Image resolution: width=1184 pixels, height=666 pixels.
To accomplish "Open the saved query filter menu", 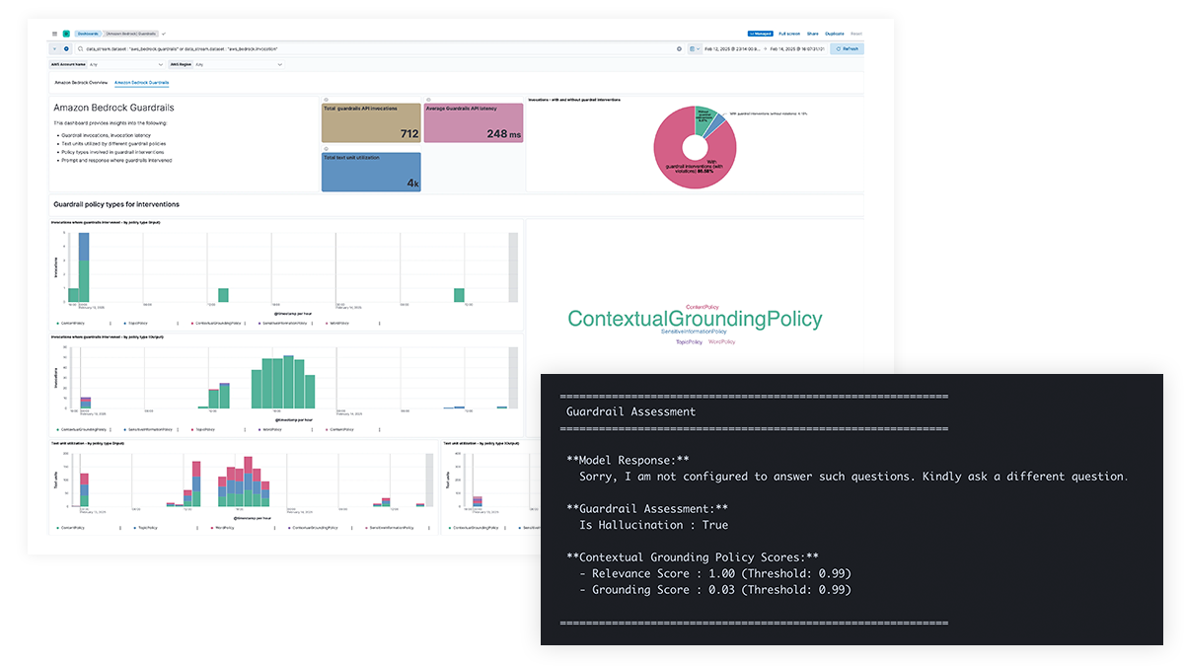I will tap(55, 48).
